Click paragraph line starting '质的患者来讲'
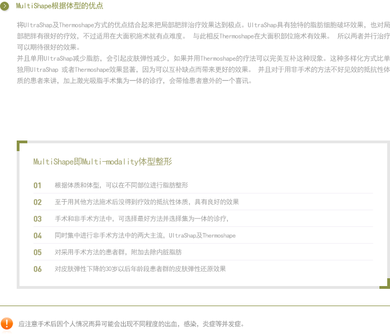Image resolution: width=390 pixels, height=334 pixels. coord(135,81)
